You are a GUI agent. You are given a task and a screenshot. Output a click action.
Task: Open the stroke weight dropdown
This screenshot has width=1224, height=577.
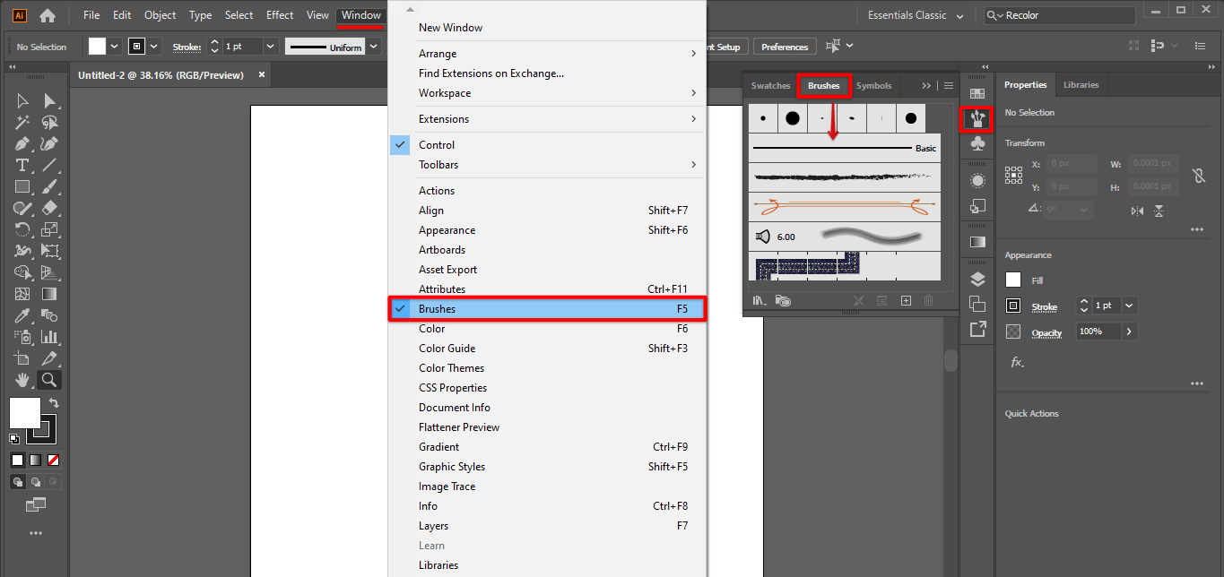pyautogui.click(x=270, y=46)
